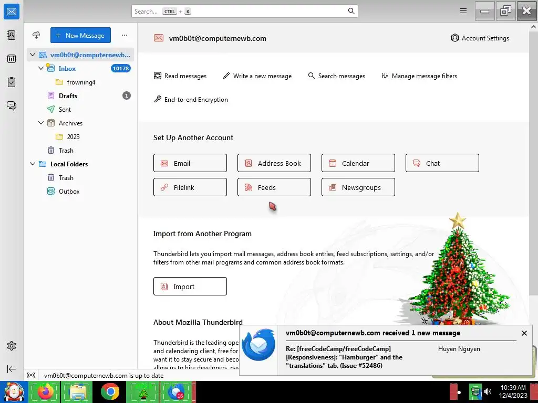Open Settings gear in sidebar
Screen dimensions: 538x403
tap(12, 346)
